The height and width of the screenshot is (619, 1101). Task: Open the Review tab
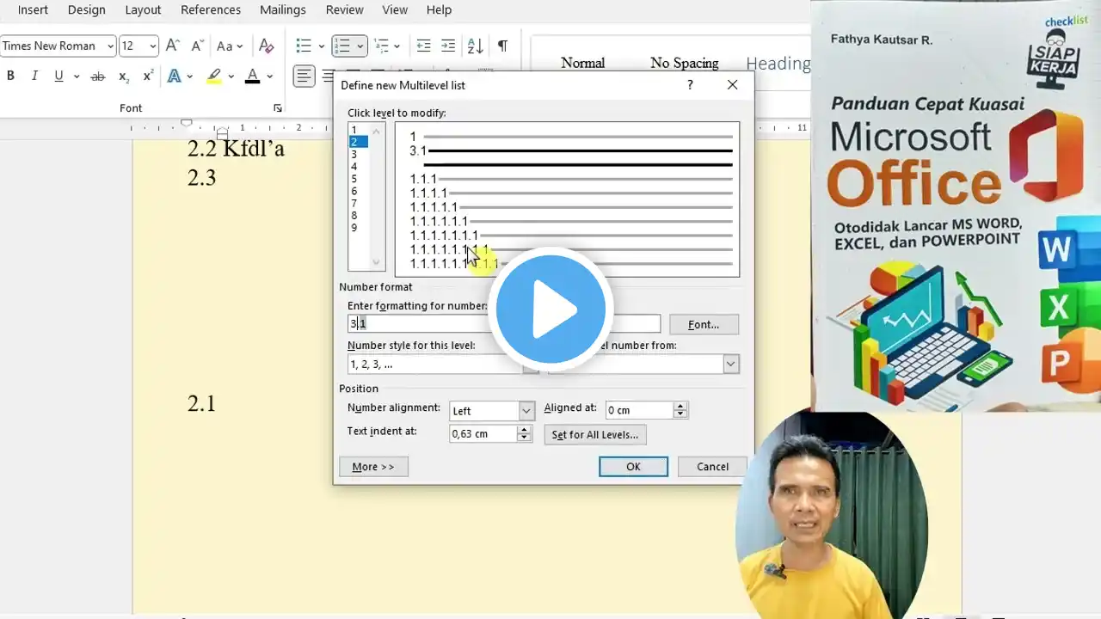pos(344,9)
